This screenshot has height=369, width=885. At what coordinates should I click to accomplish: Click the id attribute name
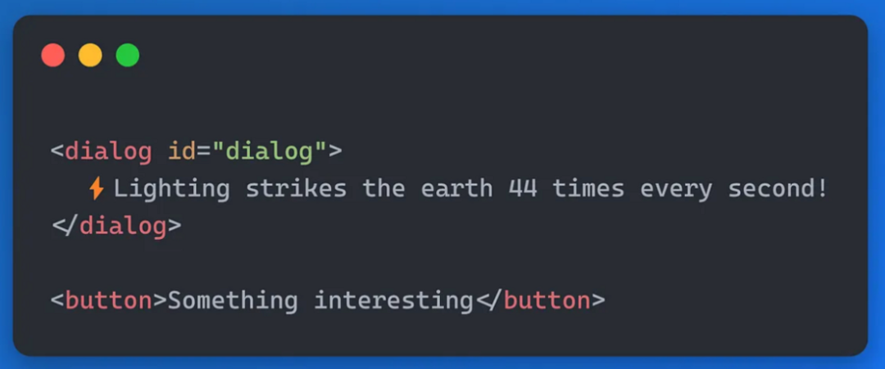[x=182, y=151]
